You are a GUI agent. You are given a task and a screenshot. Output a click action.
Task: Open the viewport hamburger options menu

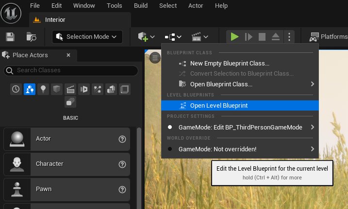click(x=155, y=58)
